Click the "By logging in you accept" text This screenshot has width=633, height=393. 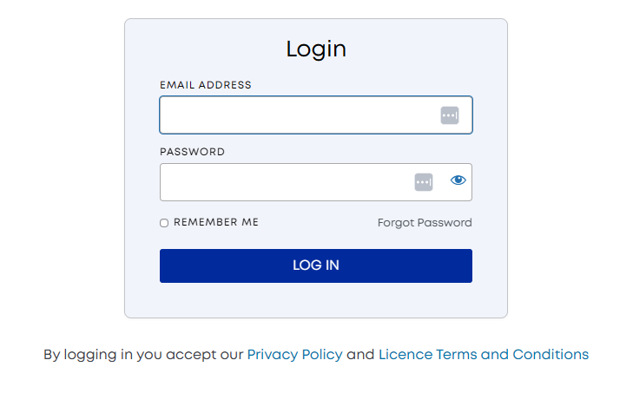coord(143,354)
